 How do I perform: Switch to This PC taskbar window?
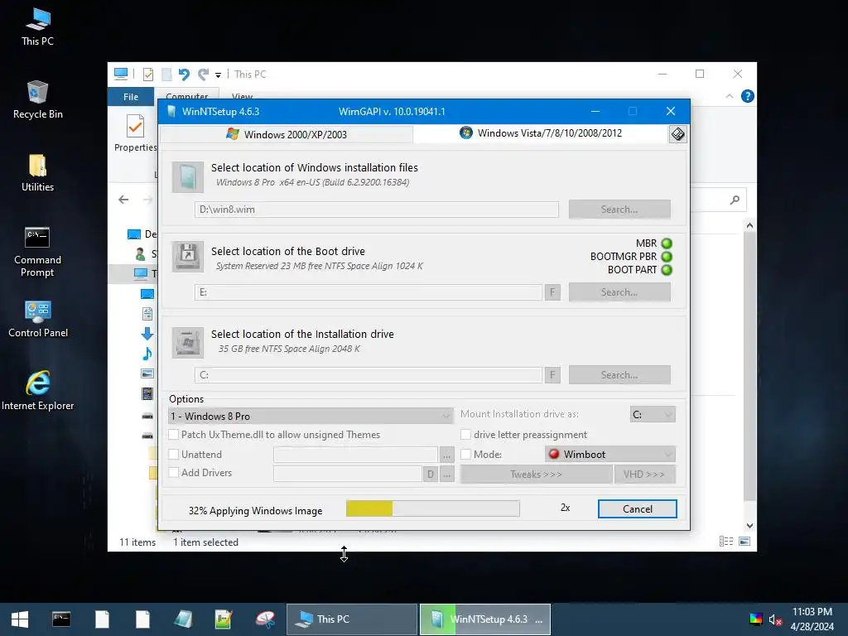click(x=351, y=619)
